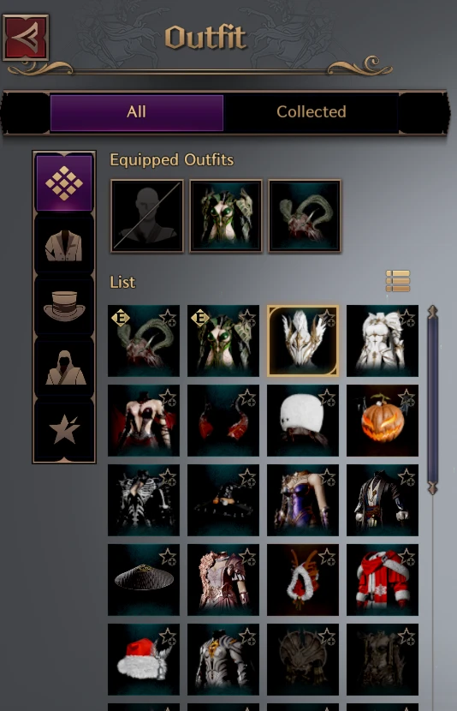Viewport: 457px width, 711px height.
Task: Click the empty equipped outfit slot
Action: (x=147, y=216)
